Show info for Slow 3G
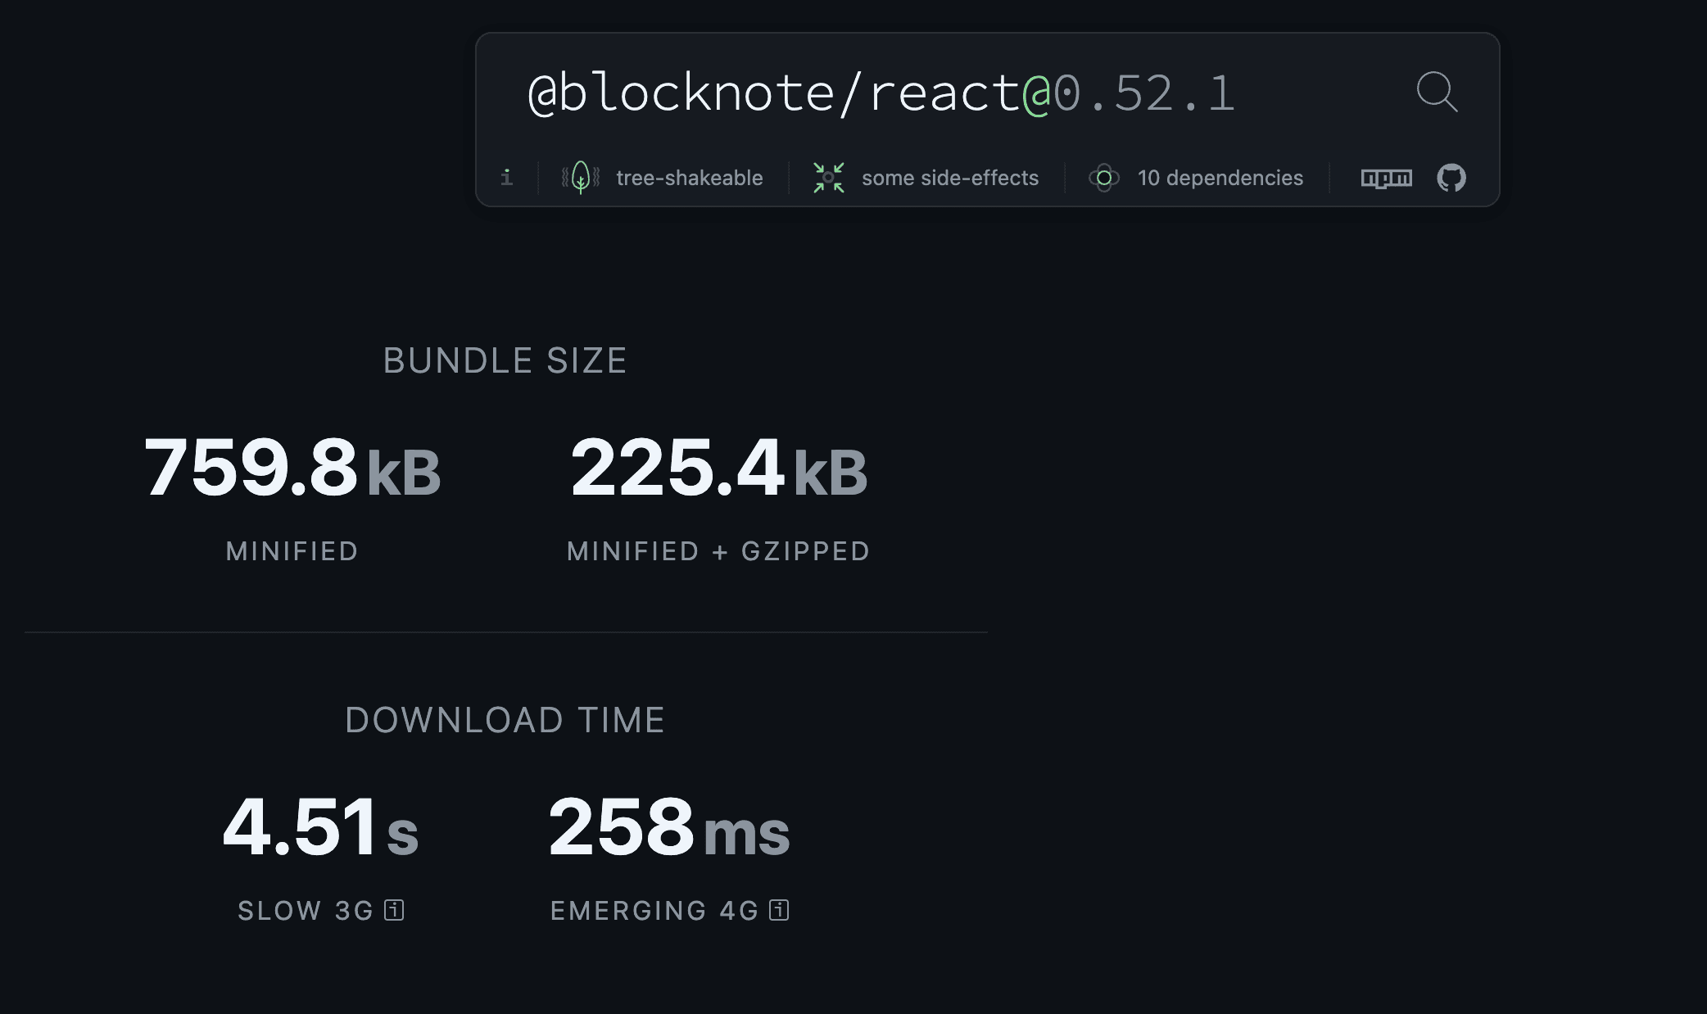The height and width of the screenshot is (1014, 1707). coord(394,910)
